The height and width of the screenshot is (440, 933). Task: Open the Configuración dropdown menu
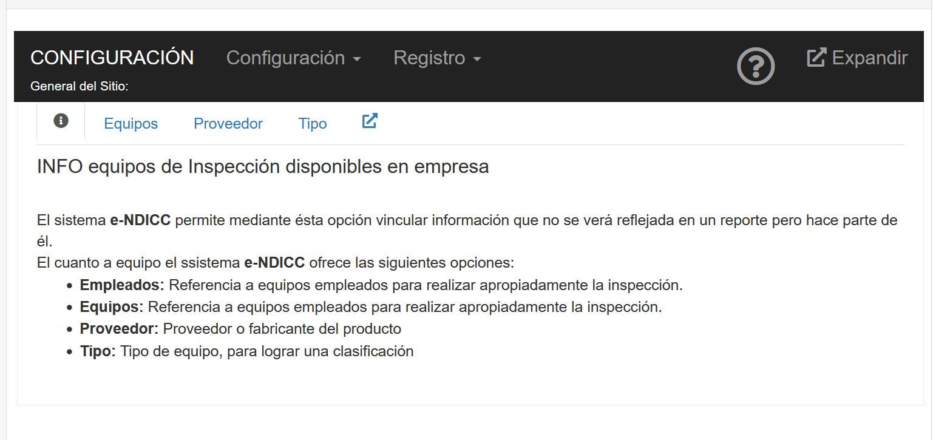pyautogui.click(x=293, y=58)
